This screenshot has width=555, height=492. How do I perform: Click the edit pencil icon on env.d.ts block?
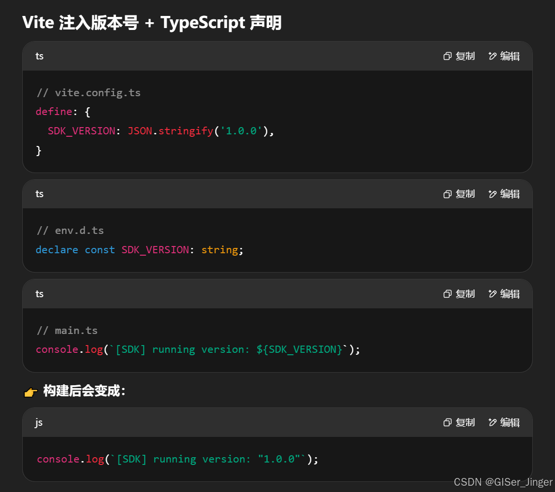click(493, 194)
